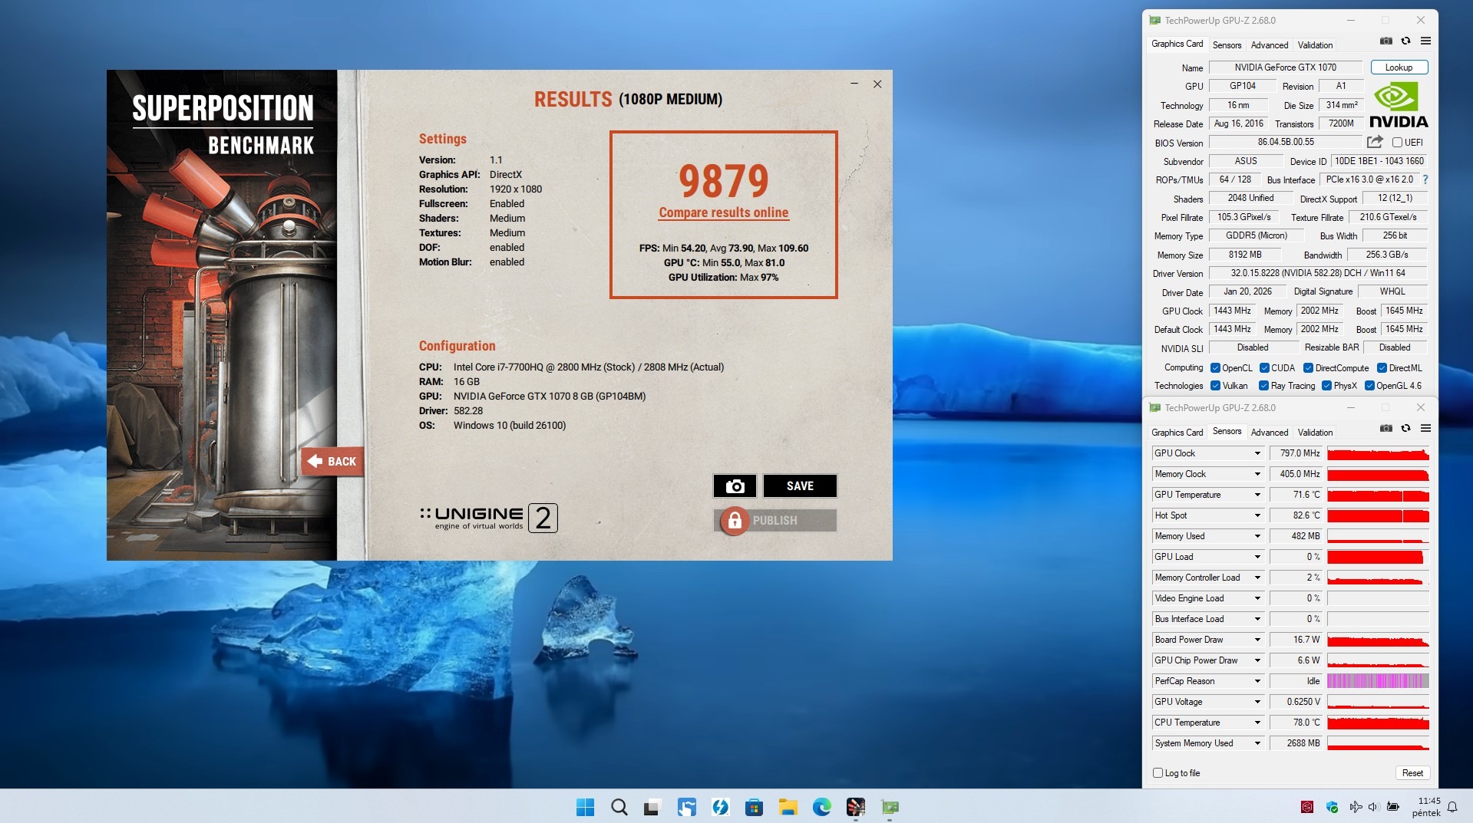Screen dimensions: 1473x823
Task: Minimize the Superposition results window
Action: tap(854, 84)
